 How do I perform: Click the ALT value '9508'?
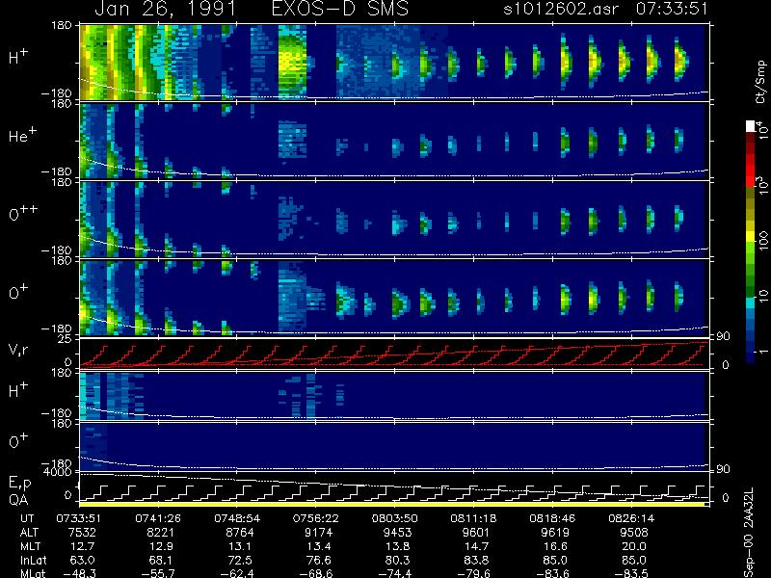(x=634, y=533)
